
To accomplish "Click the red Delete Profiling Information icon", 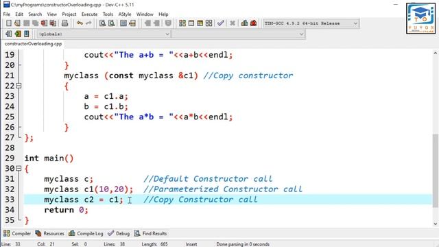I will tap(253, 23).
